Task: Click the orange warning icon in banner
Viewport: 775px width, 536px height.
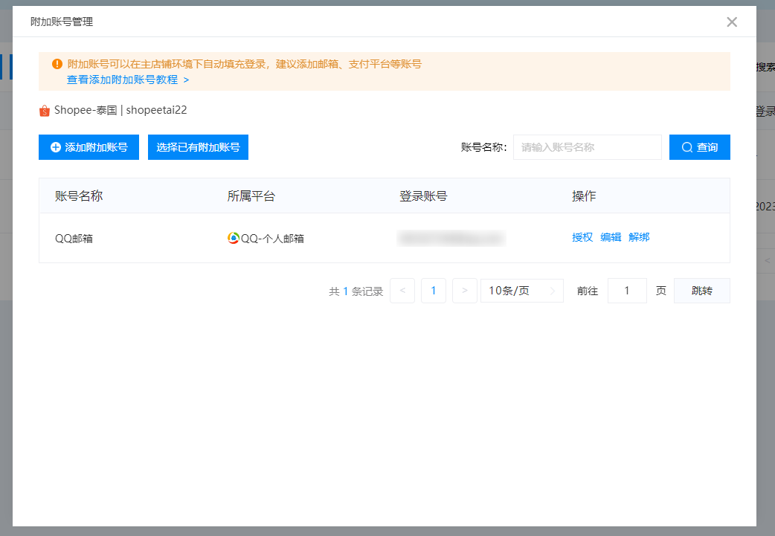Action: point(57,64)
